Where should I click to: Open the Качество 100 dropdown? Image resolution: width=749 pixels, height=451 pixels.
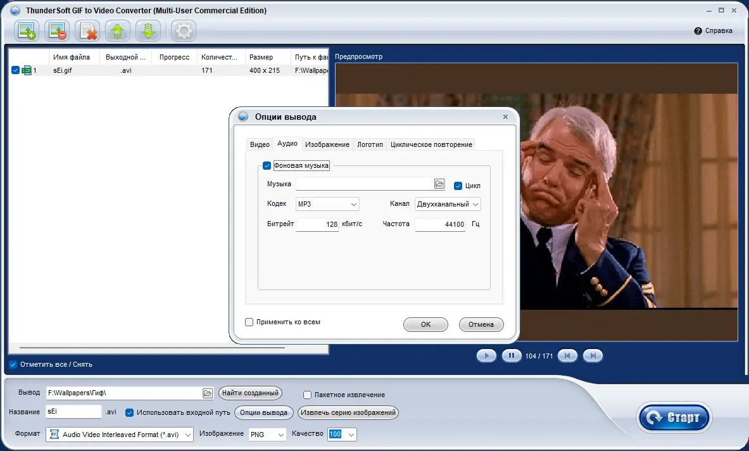[342, 435]
